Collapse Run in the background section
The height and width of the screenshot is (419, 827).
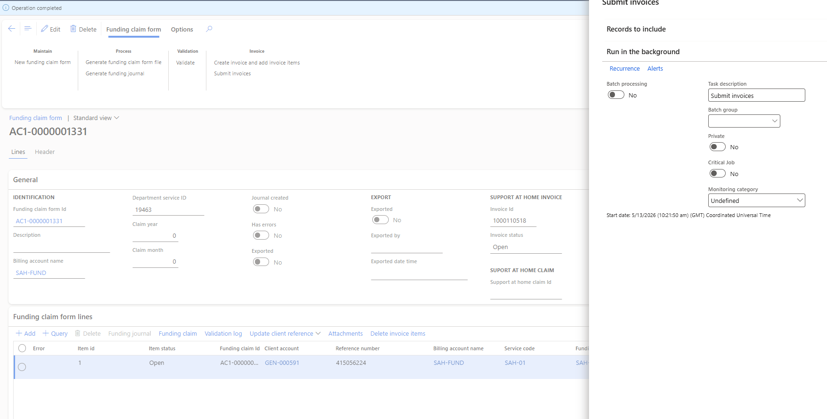click(x=643, y=52)
